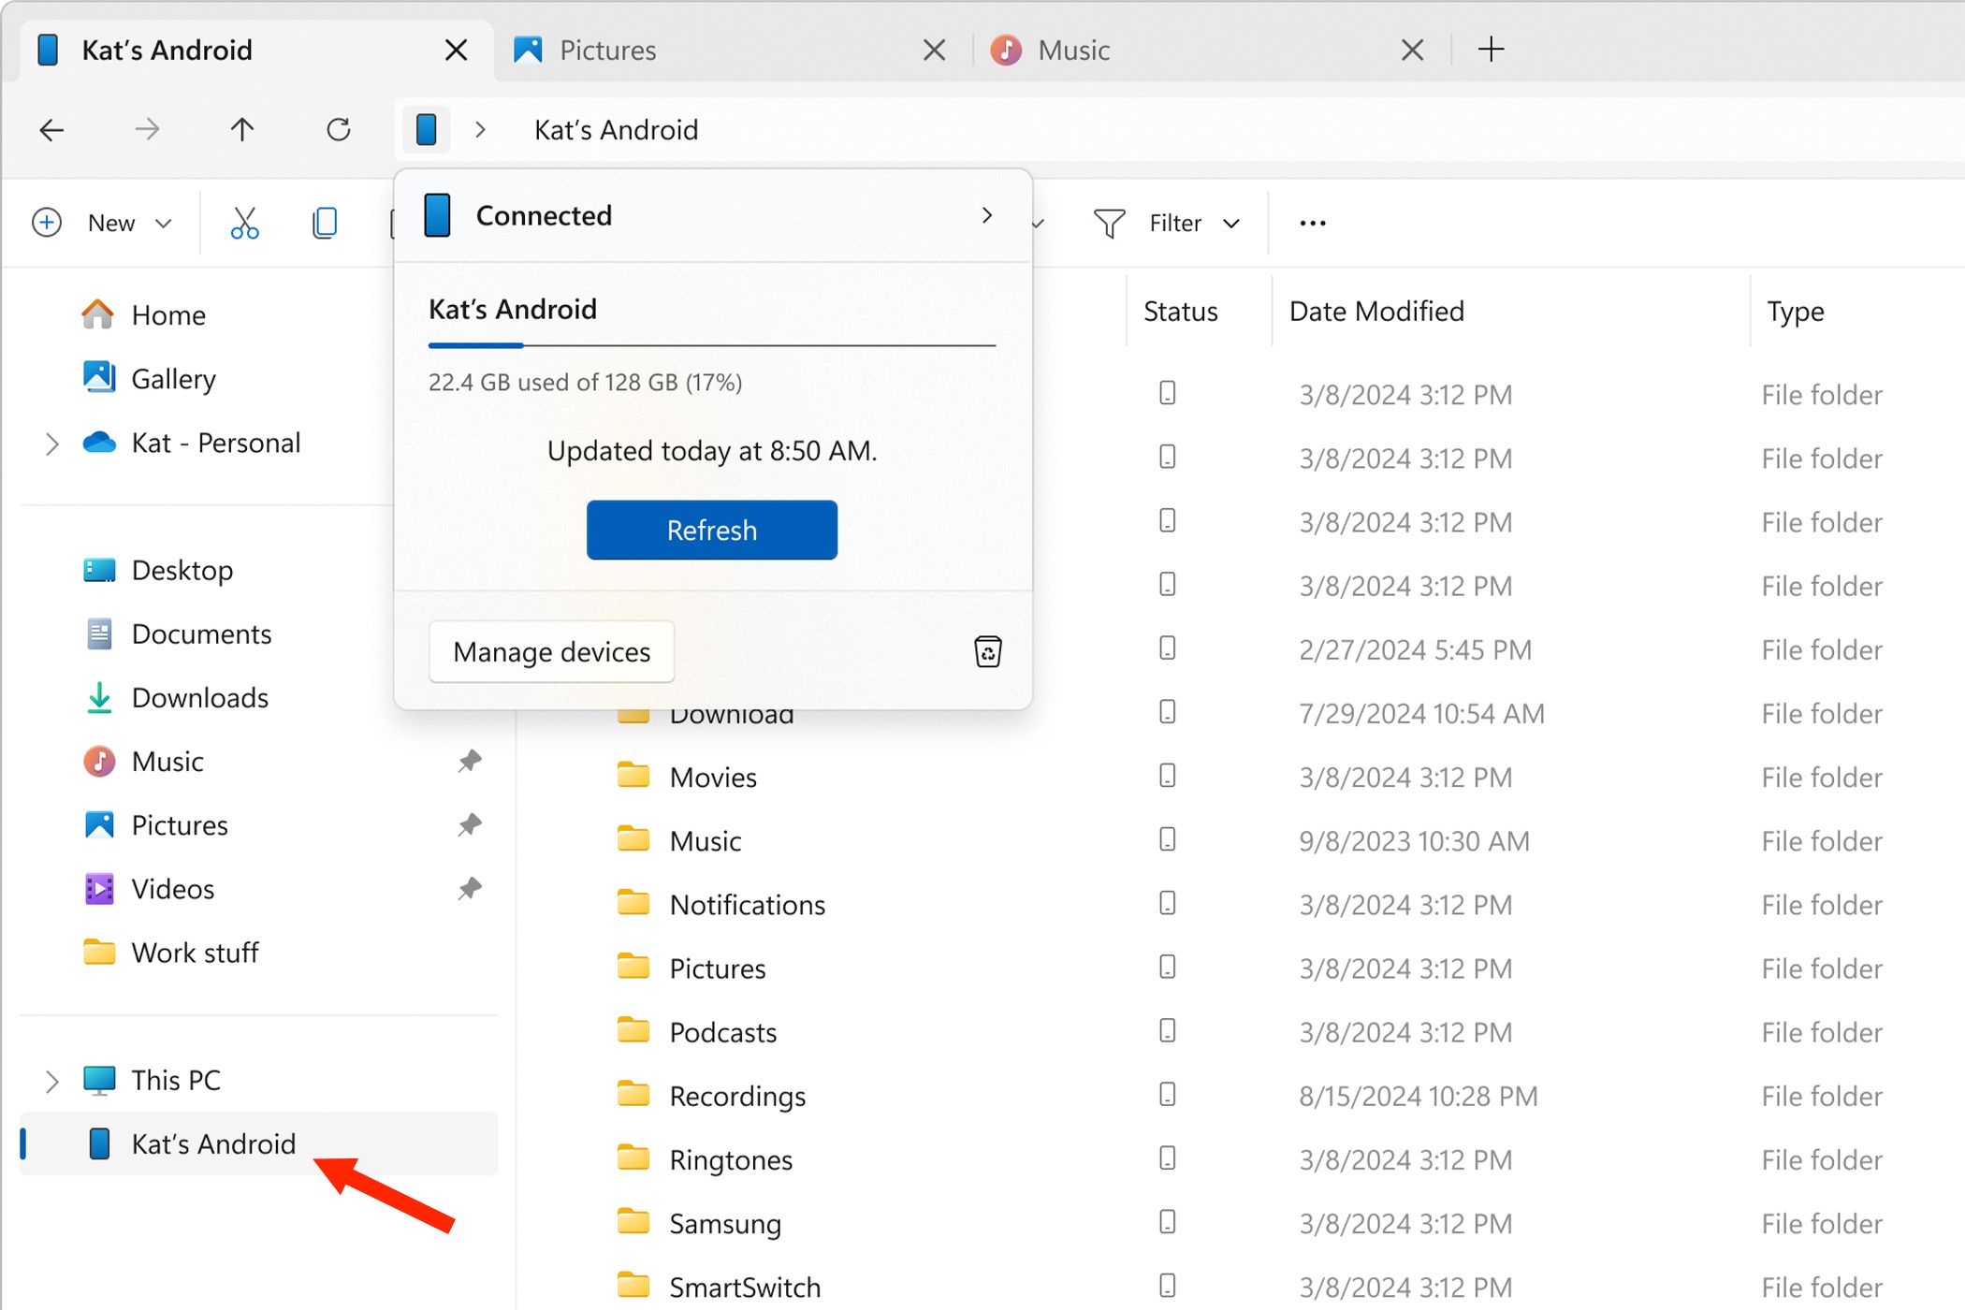The image size is (1965, 1310).
Task: Click the Back navigation arrow
Action: [x=52, y=129]
